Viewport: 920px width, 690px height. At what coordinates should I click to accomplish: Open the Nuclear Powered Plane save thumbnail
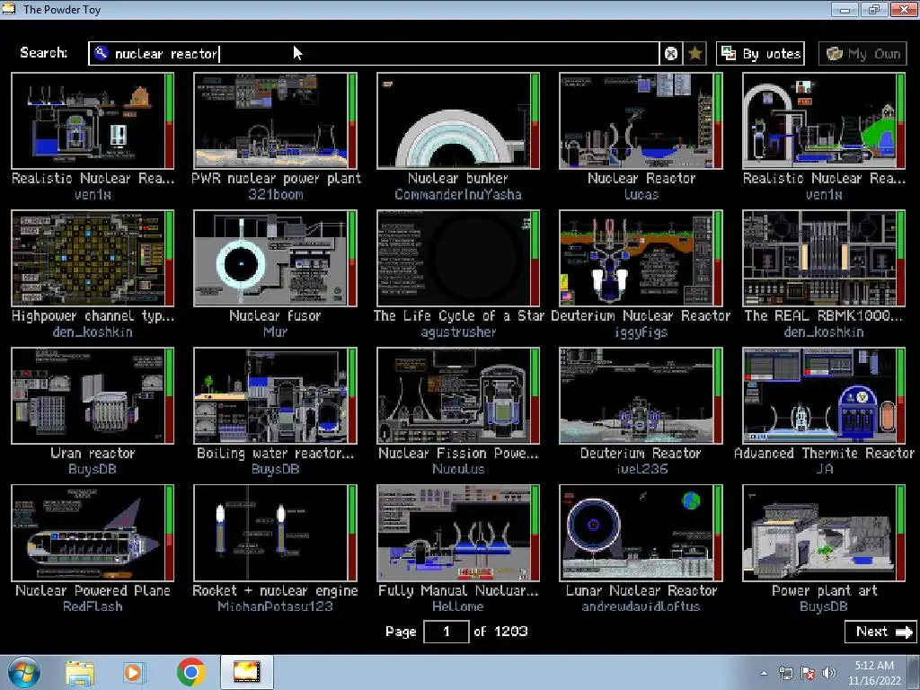93,533
